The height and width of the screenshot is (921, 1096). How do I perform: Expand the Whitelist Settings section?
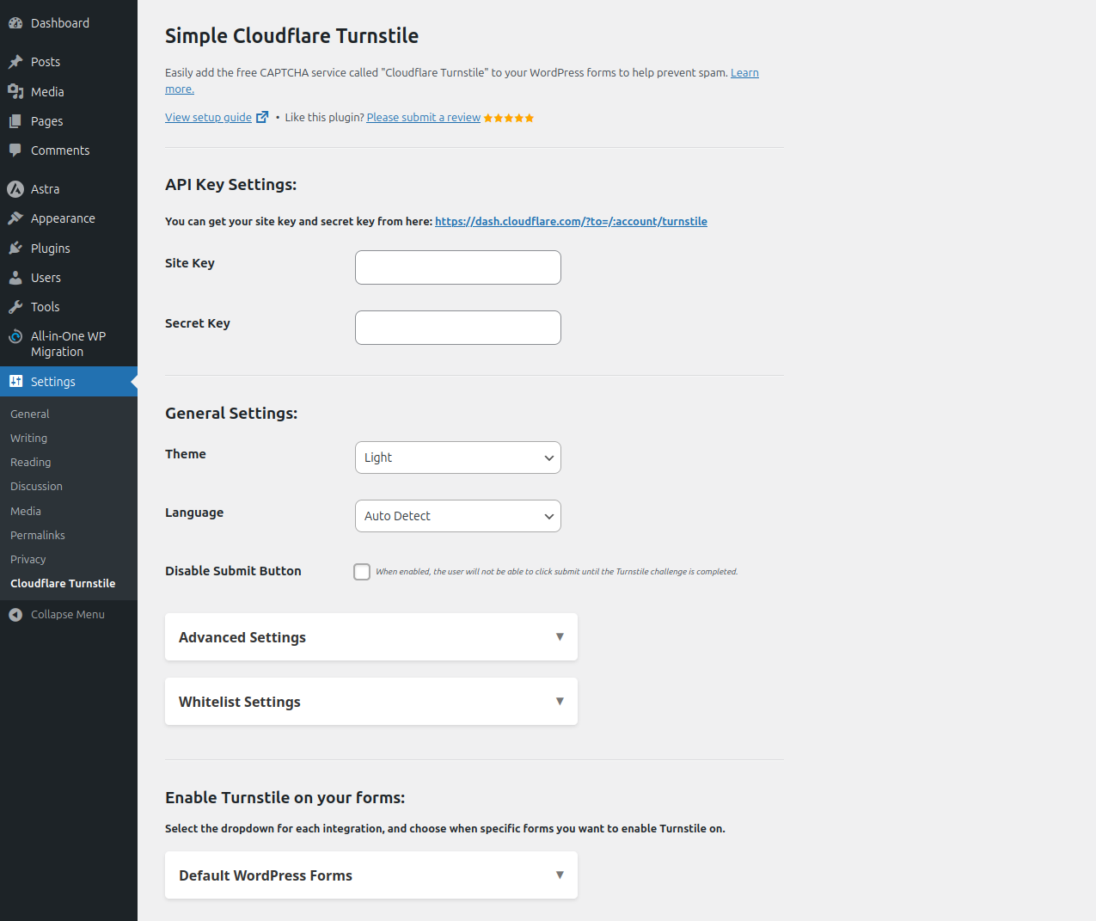pos(371,702)
